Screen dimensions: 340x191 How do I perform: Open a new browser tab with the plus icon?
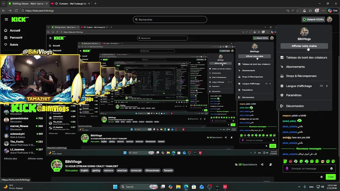pos(95,3)
